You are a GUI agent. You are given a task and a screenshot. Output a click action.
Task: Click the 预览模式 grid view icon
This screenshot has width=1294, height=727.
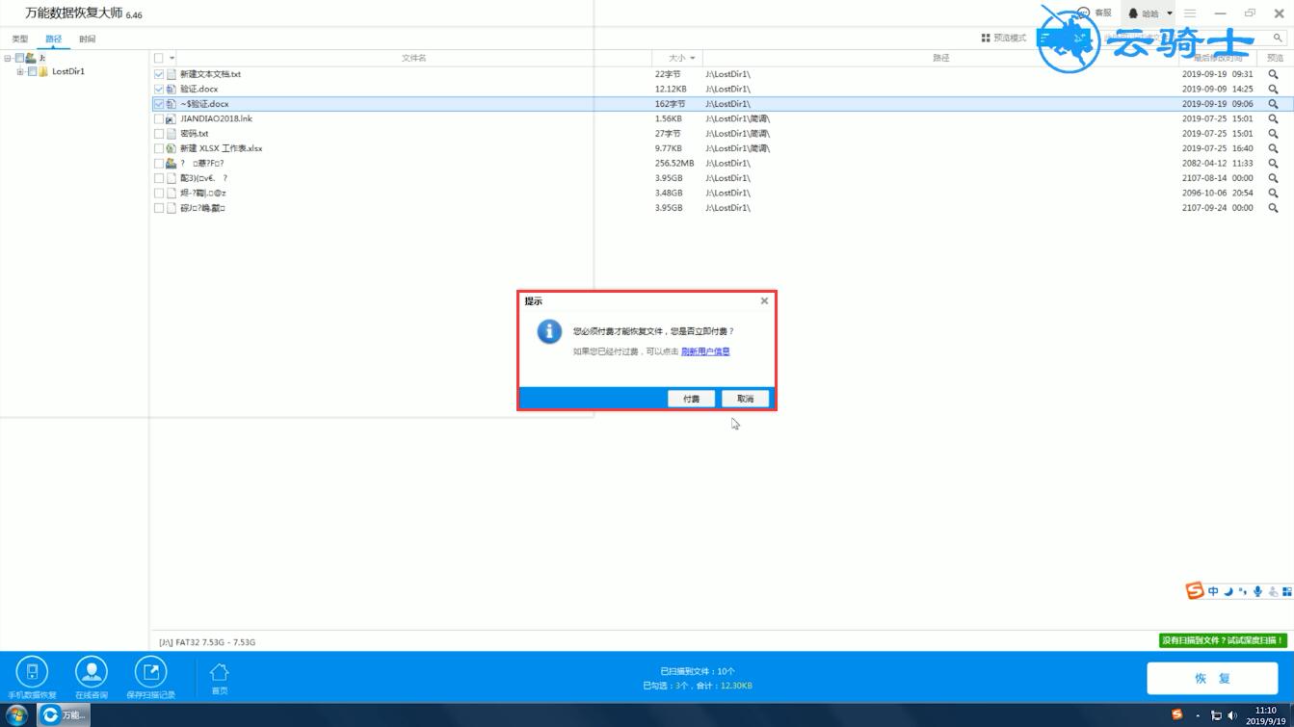click(x=986, y=39)
